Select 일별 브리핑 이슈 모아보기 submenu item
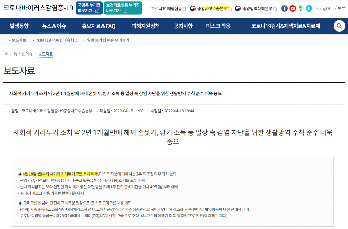The image size is (348, 229). tap(108, 40)
